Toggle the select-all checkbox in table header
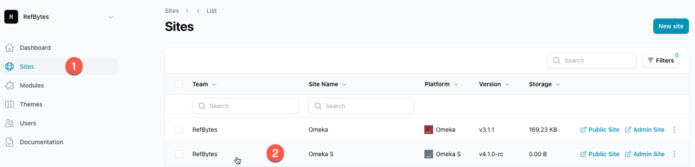The image size is (695, 167). coord(179,84)
